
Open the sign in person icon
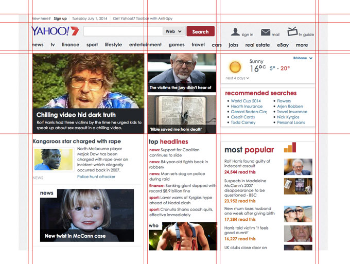[235, 32]
